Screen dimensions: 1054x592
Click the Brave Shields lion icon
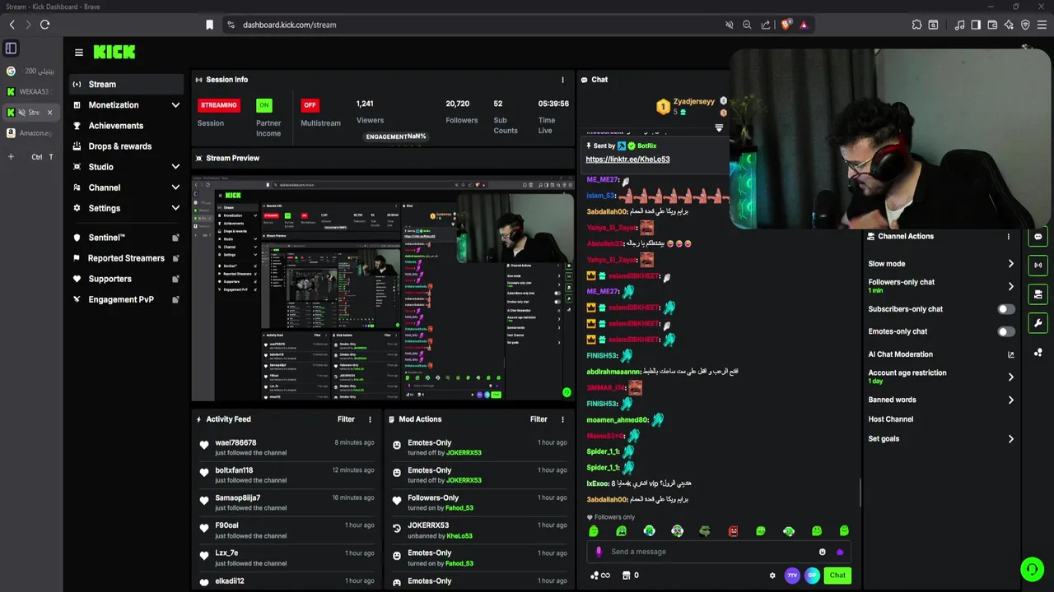[x=786, y=25]
